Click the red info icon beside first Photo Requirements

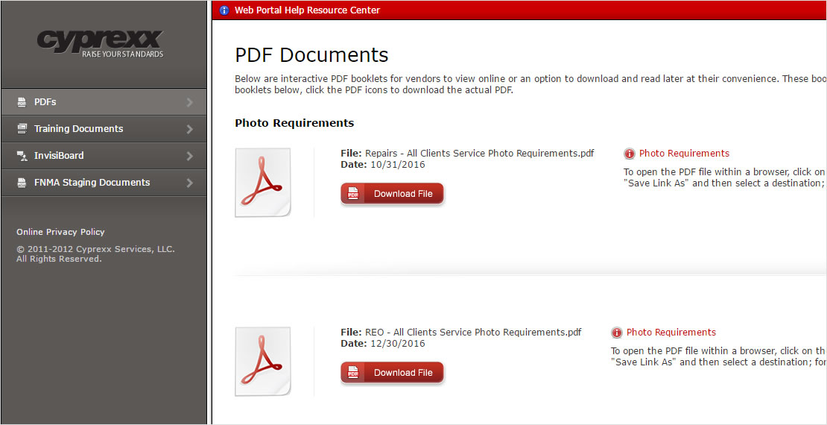tap(630, 154)
